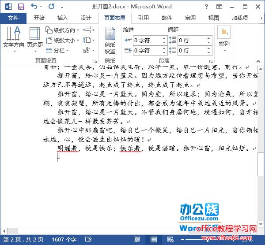
Task: Increase left indent with up spinner
Action: coord(164,38)
